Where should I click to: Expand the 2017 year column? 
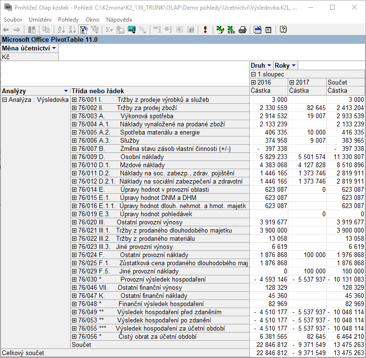[292, 83]
